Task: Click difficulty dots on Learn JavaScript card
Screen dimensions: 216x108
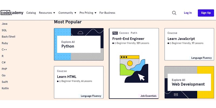Action: click(x=169, y=43)
